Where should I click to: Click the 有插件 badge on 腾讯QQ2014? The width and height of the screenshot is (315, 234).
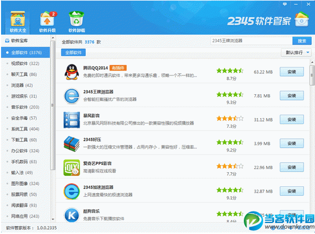click(x=118, y=68)
